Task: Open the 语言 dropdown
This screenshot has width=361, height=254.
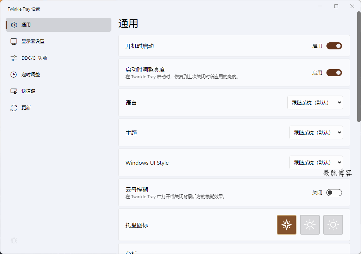Action: click(x=315, y=103)
